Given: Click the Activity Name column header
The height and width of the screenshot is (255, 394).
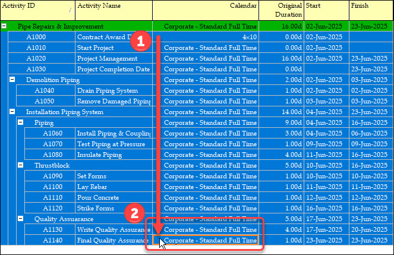Looking at the screenshot, I should coord(113,10).
